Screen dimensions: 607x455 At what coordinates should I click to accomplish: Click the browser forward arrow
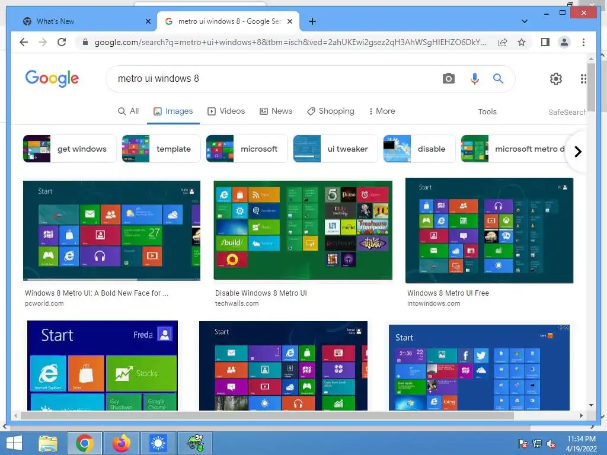pos(43,42)
